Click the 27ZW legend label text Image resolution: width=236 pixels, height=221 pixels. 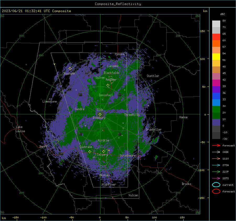[226, 165]
